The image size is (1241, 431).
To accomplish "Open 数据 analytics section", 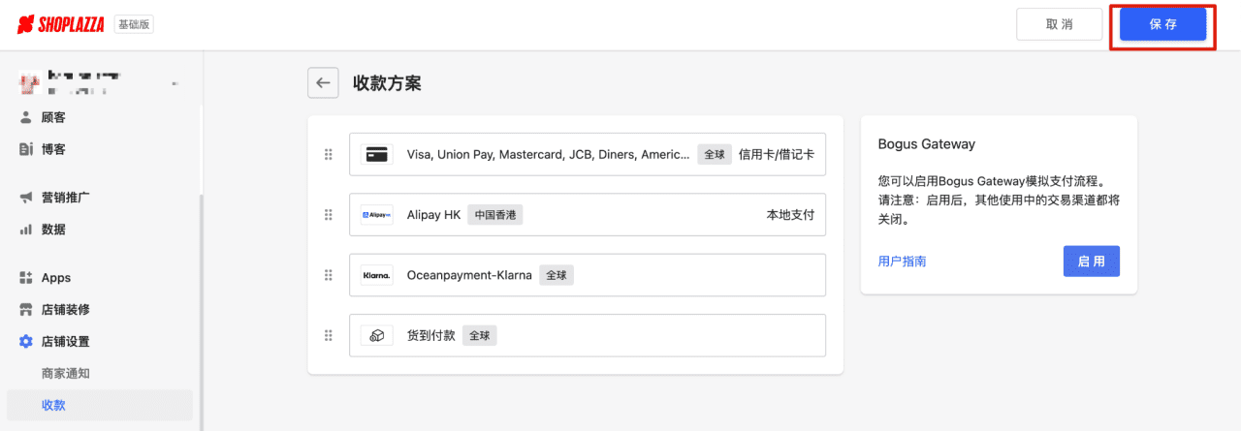I will (53, 230).
